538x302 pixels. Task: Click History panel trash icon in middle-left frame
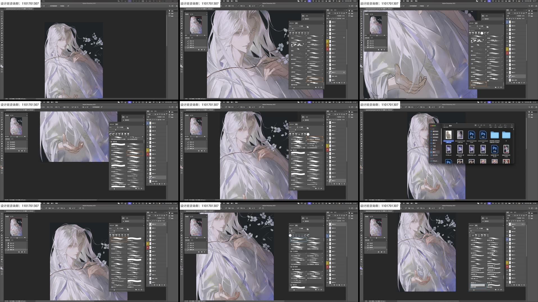[x=24, y=151]
